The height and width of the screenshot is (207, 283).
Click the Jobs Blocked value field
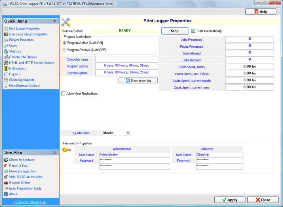(x=249, y=60)
